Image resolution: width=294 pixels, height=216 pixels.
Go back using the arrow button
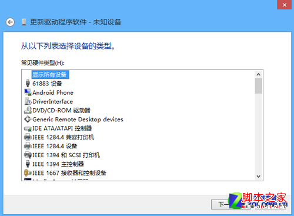point(10,22)
